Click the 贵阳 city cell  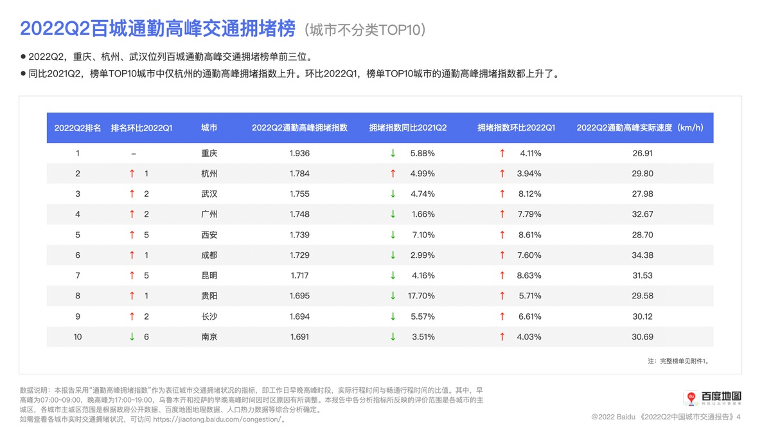pyautogui.click(x=209, y=296)
